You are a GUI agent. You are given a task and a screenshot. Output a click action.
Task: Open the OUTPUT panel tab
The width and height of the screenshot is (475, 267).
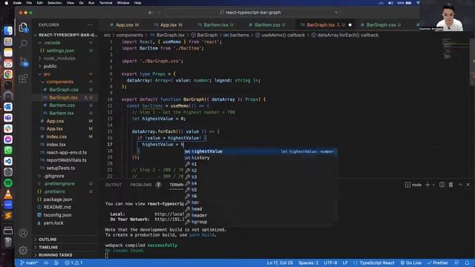(x=114, y=185)
